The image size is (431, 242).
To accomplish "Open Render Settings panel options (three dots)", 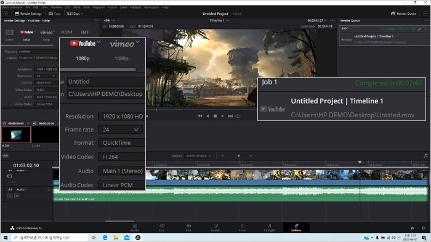I will (97, 20).
